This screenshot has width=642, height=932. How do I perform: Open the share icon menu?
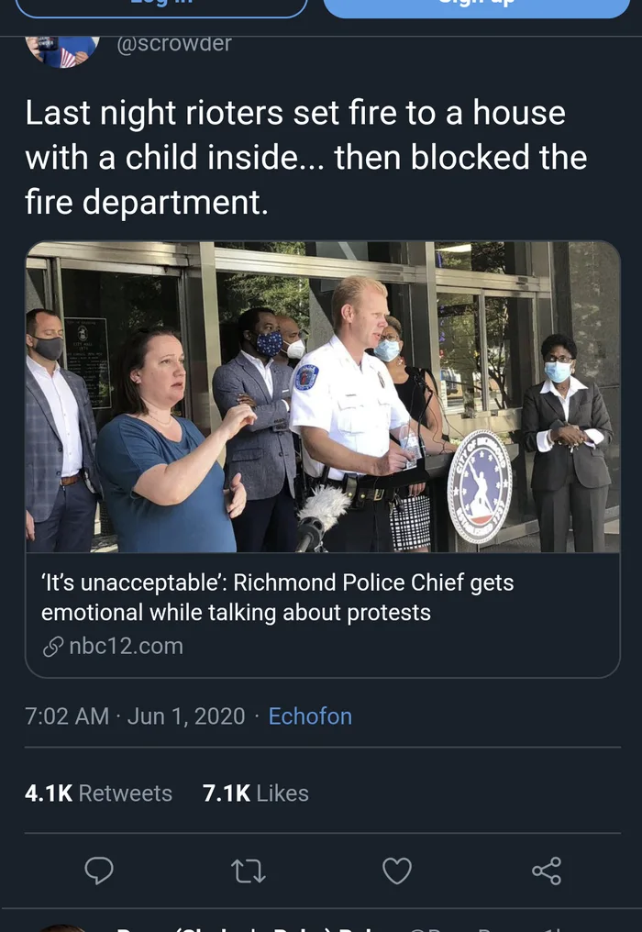[547, 870]
